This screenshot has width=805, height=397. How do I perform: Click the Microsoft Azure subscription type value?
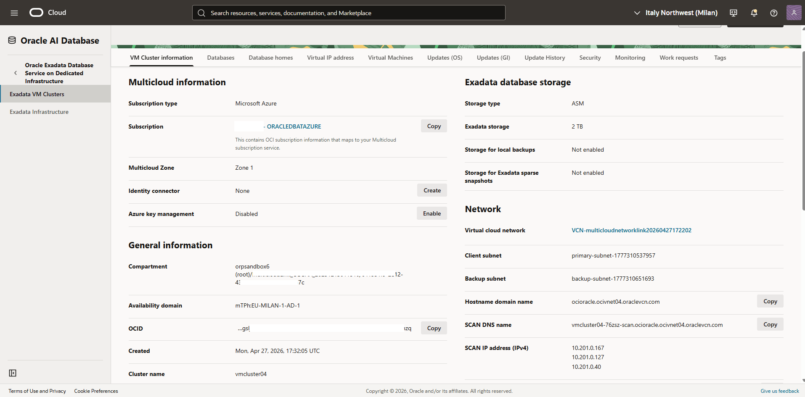pyautogui.click(x=256, y=103)
